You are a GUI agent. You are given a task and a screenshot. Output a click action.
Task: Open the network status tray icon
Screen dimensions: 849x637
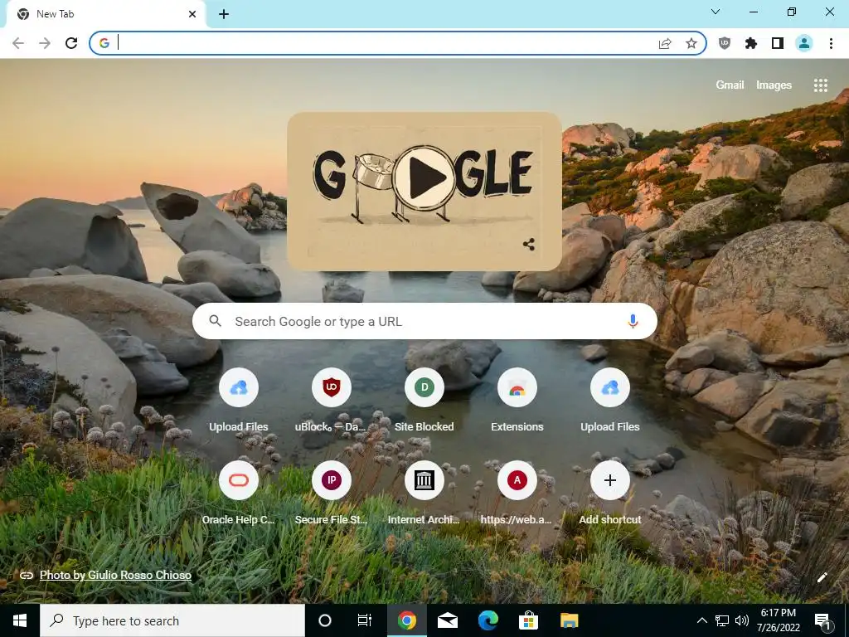(722, 620)
